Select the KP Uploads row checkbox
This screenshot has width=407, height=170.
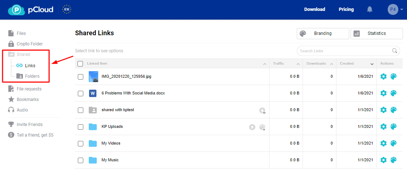coord(80,127)
